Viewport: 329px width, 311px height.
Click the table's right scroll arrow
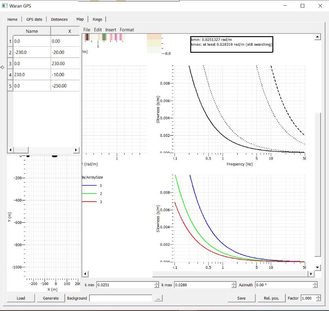(76, 150)
